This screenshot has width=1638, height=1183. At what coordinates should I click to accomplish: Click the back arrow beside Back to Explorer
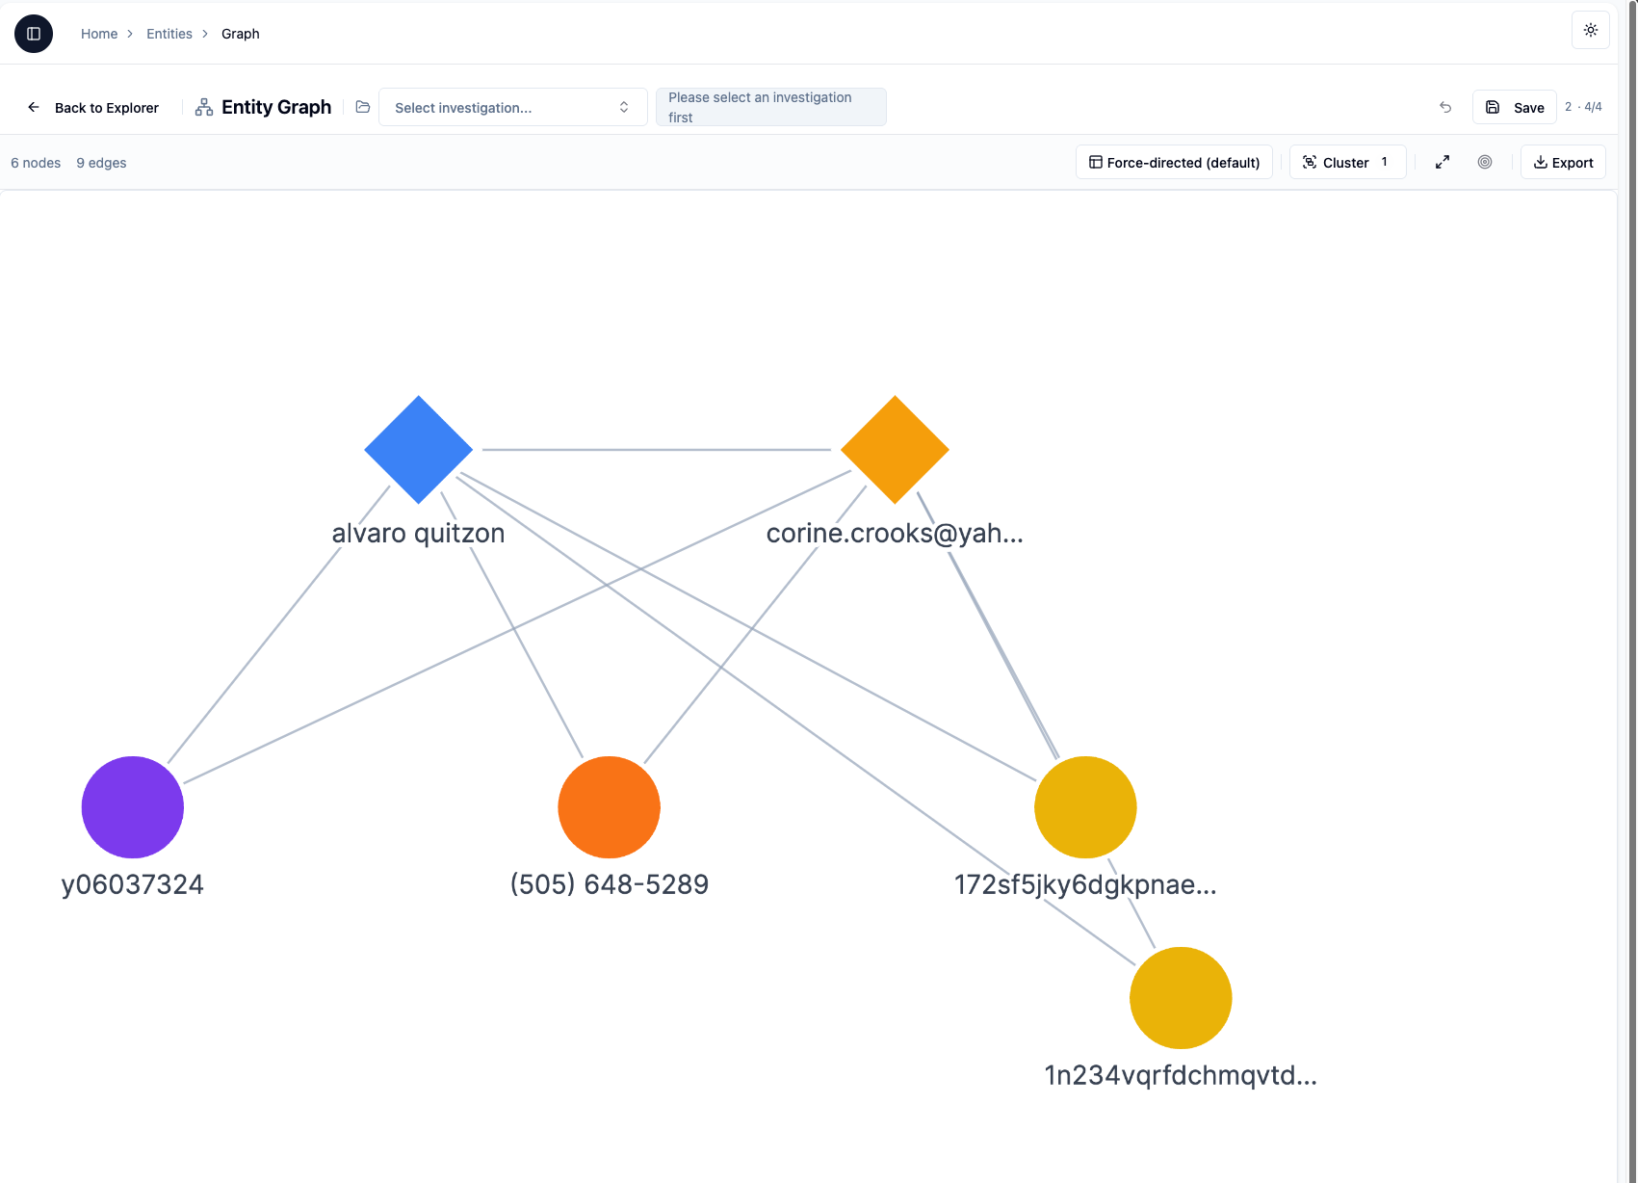(34, 107)
